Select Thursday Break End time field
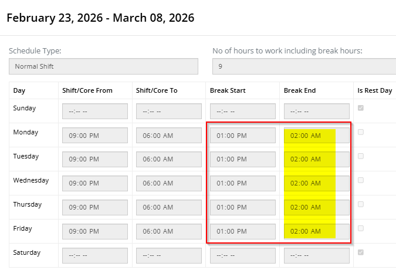Viewport: 396px width, 270px height. [316, 208]
